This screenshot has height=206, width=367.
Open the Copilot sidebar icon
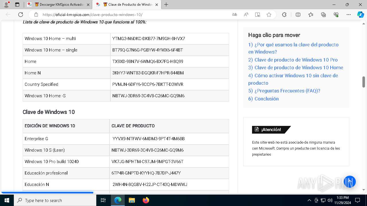(x=361, y=15)
